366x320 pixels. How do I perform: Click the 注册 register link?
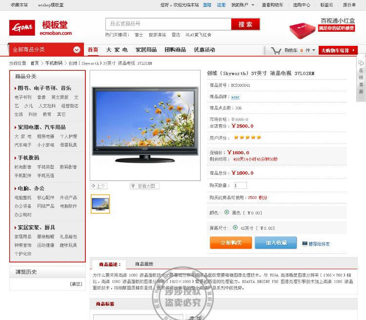pyautogui.click(x=221, y=5)
